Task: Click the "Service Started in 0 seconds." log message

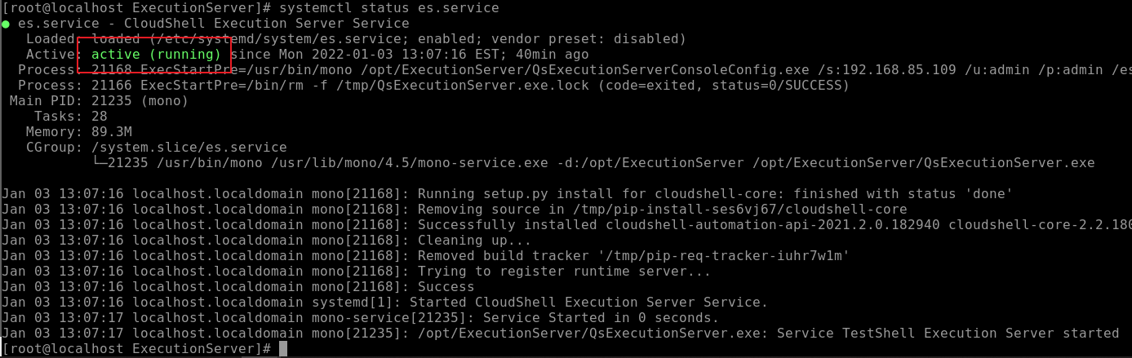Action: point(601,318)
